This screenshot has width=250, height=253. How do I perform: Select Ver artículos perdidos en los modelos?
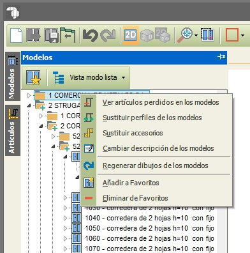(161, 102)
